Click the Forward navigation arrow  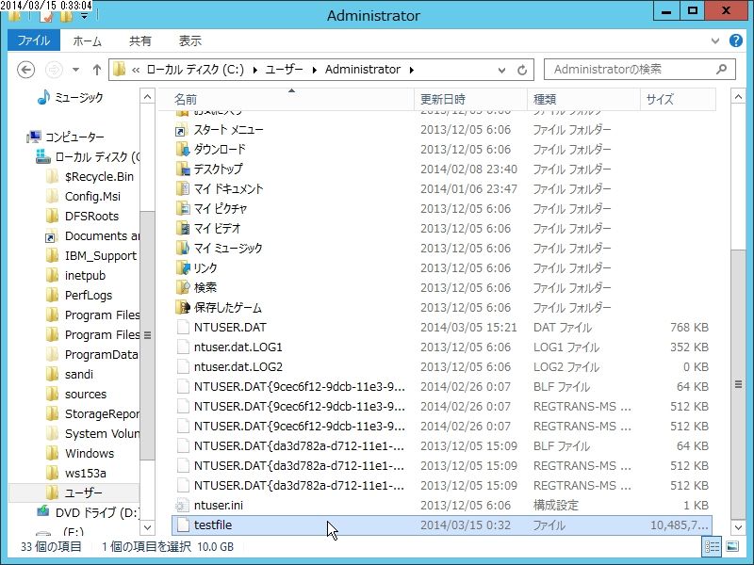click(54, 70)
